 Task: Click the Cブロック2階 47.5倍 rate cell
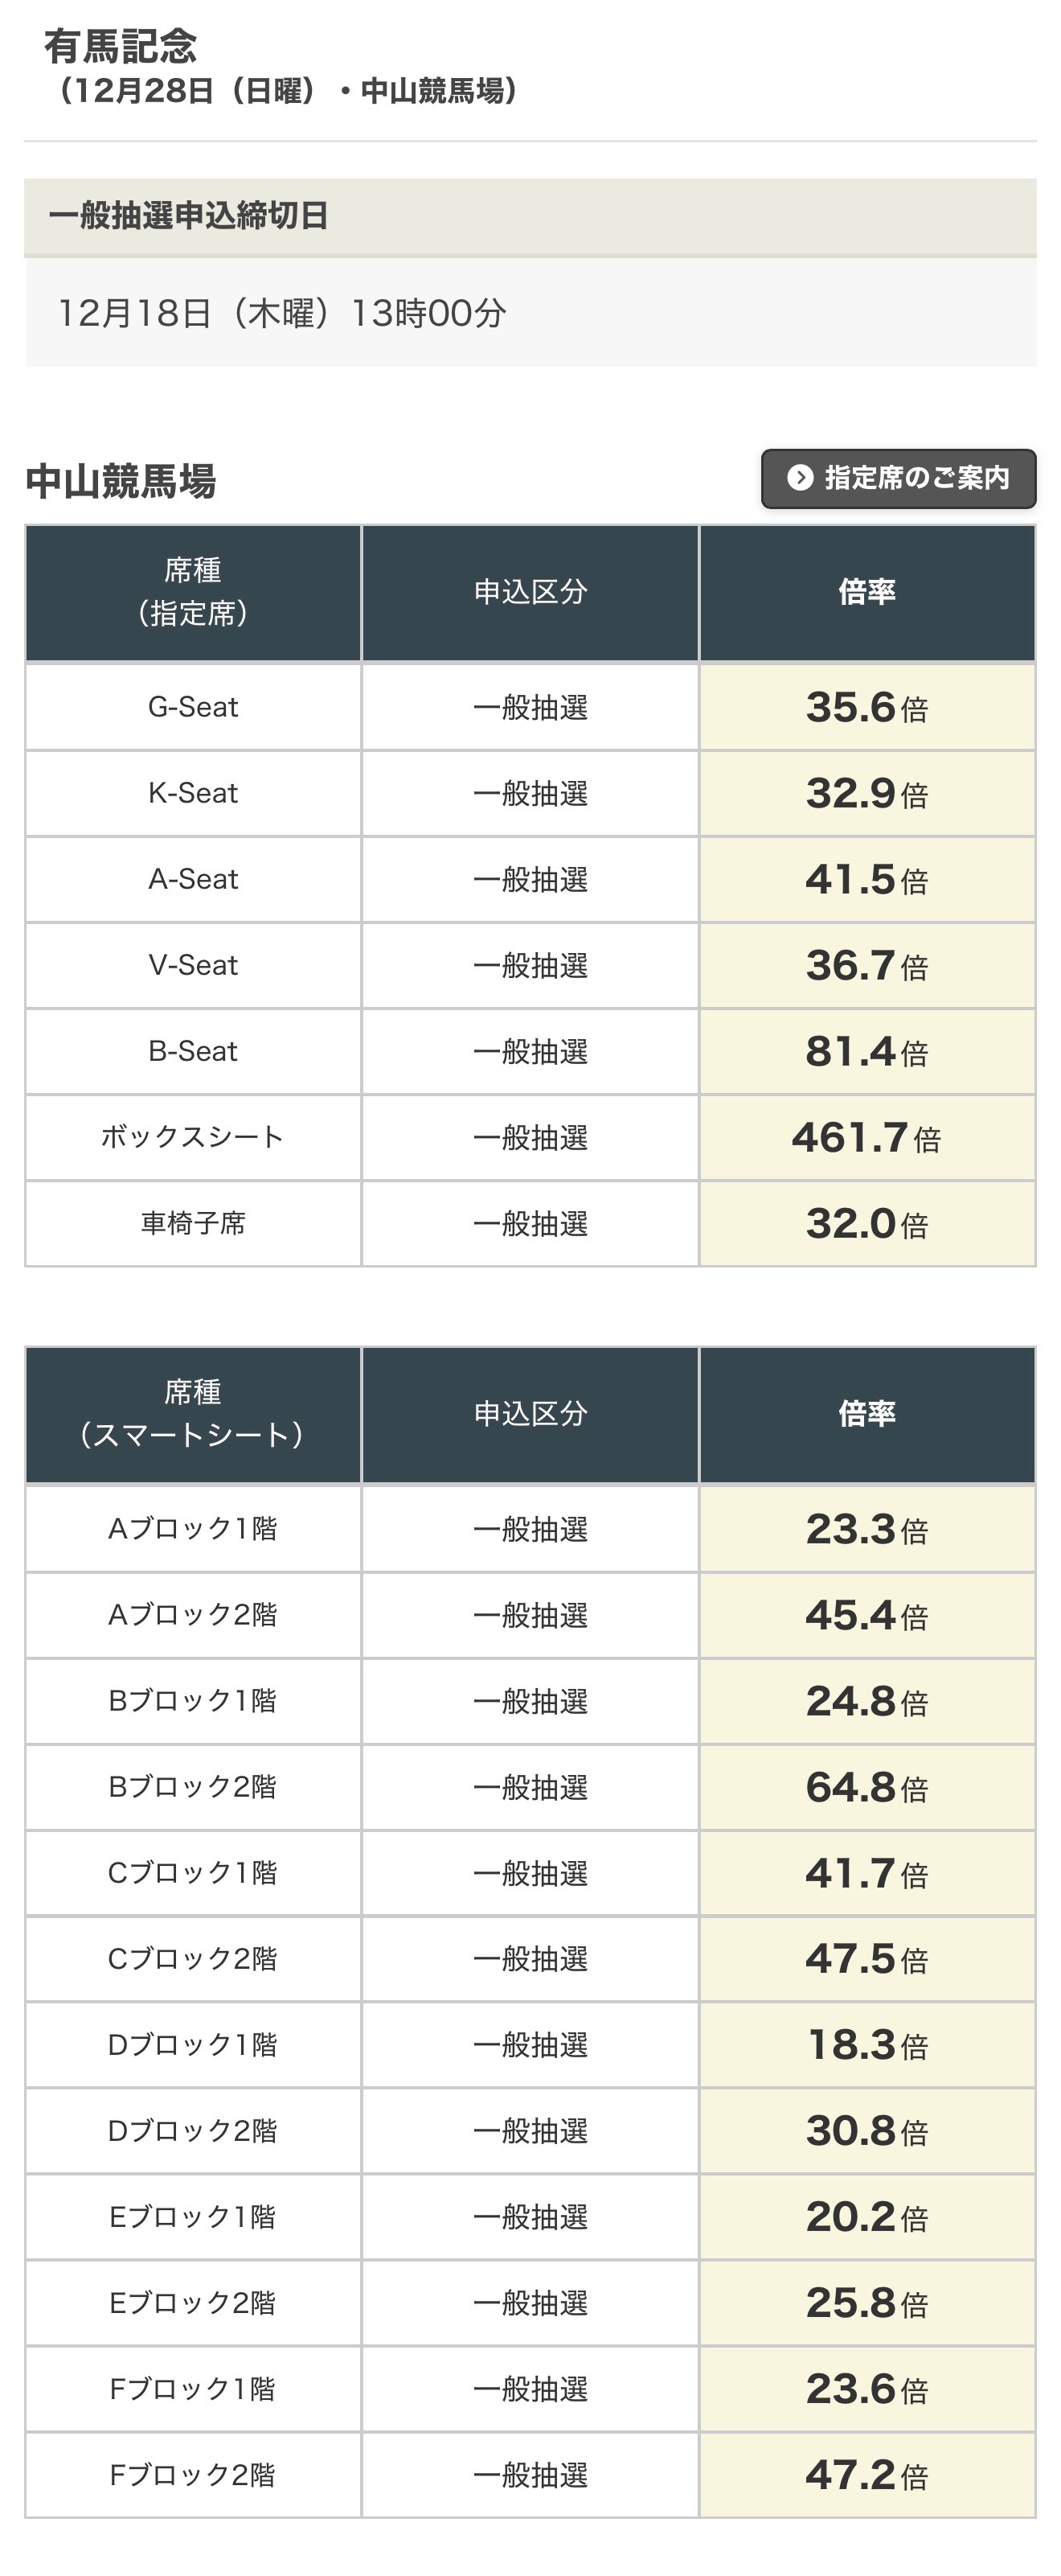866,1960
